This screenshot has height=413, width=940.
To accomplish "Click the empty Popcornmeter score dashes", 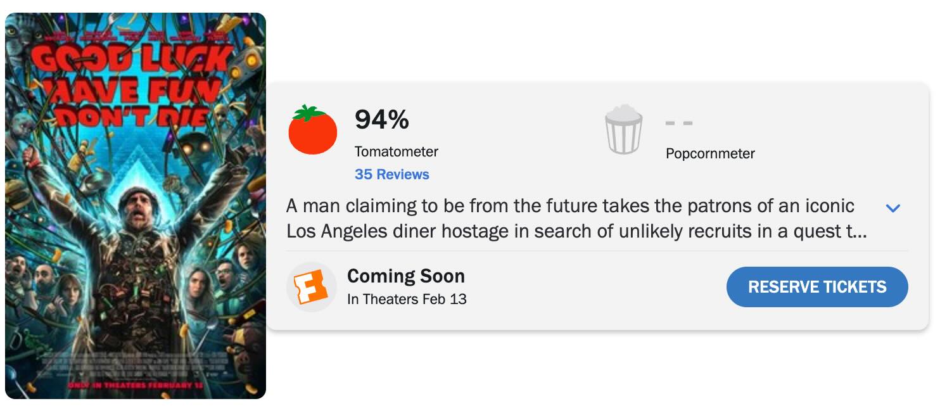I will [x=679, y=123].
